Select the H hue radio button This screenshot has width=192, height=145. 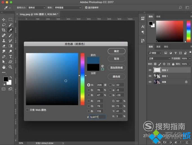tap(89, 85)
